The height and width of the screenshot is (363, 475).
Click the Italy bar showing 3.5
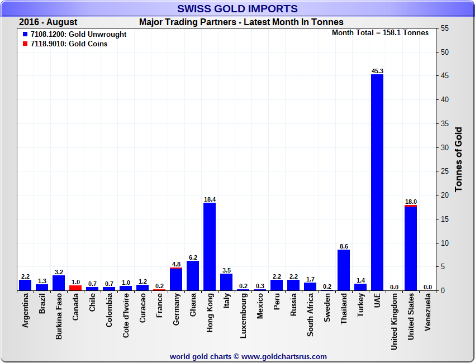[x=226, y=282]
